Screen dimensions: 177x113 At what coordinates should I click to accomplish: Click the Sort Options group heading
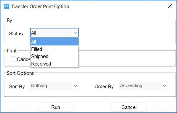pos(20,73)
